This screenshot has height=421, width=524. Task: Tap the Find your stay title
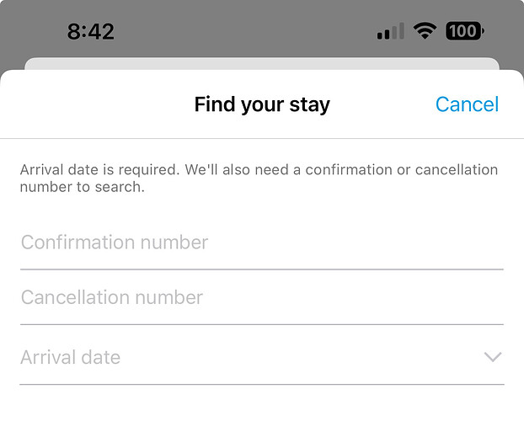pos(262,104)
